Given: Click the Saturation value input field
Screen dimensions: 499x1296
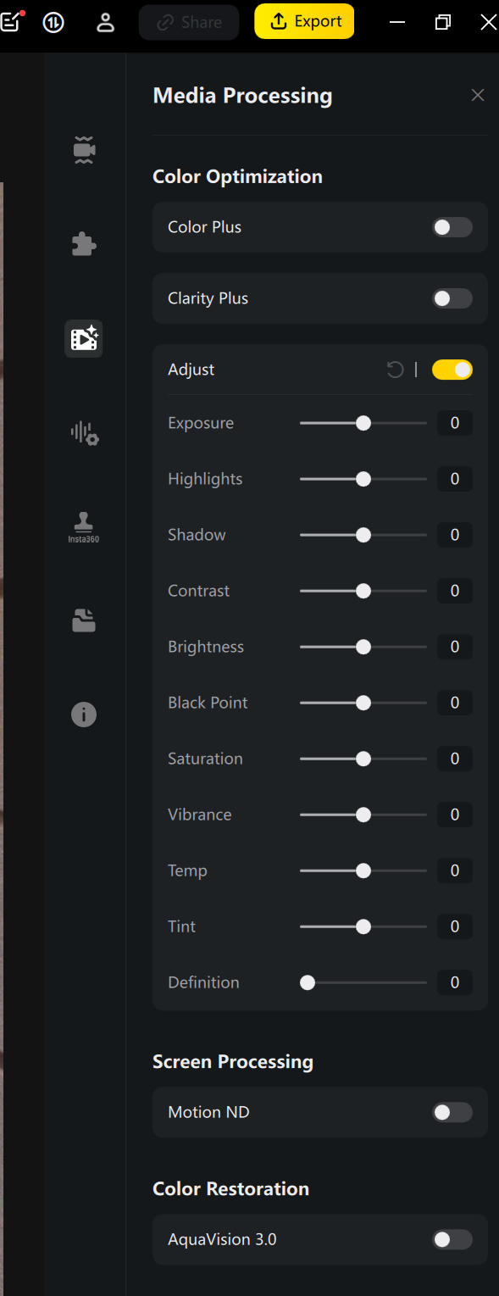Looking at the screenshot, I should pyautogui.click(x=455, y=759).
